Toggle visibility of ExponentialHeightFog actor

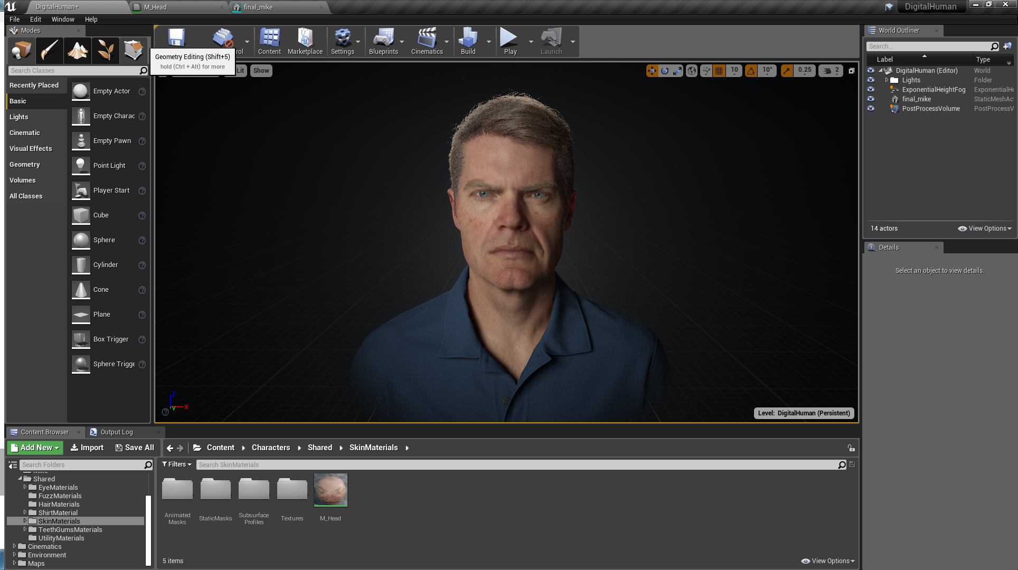(871, 89)
